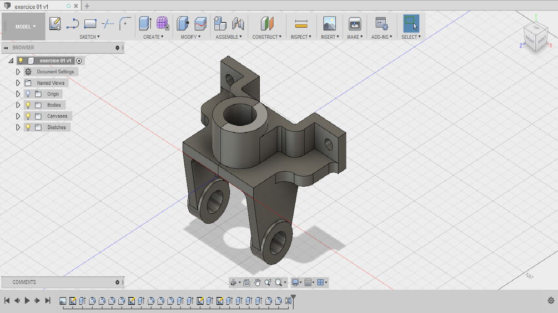Click the Create Sketch icon
Image resolution: width=558 pixels, height=313 pixels.
coord(55,24)
